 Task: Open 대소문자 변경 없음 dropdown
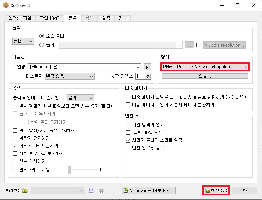click(x=70, y=76)
